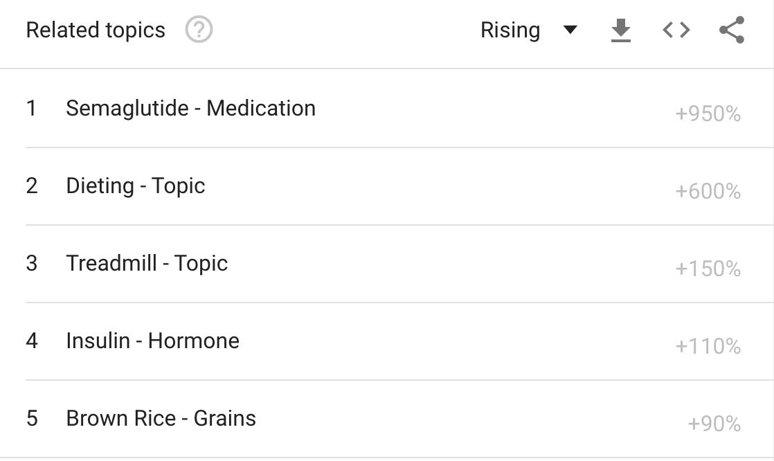The height and width of the screenshot is (461, 774).
Task: Click rank number 1 in list
Action: coord(31,108)
